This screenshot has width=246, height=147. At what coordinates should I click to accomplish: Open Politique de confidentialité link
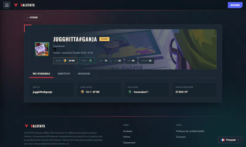tap(190, 131)
